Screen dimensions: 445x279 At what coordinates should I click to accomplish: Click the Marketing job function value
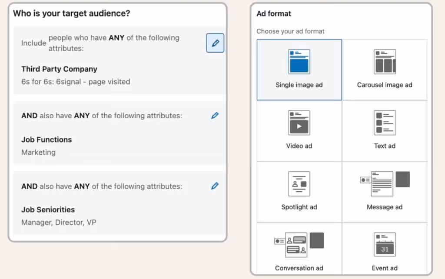38,153
